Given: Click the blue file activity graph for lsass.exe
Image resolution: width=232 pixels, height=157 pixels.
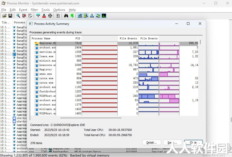Looking at the screenshot, I should 148,57.
